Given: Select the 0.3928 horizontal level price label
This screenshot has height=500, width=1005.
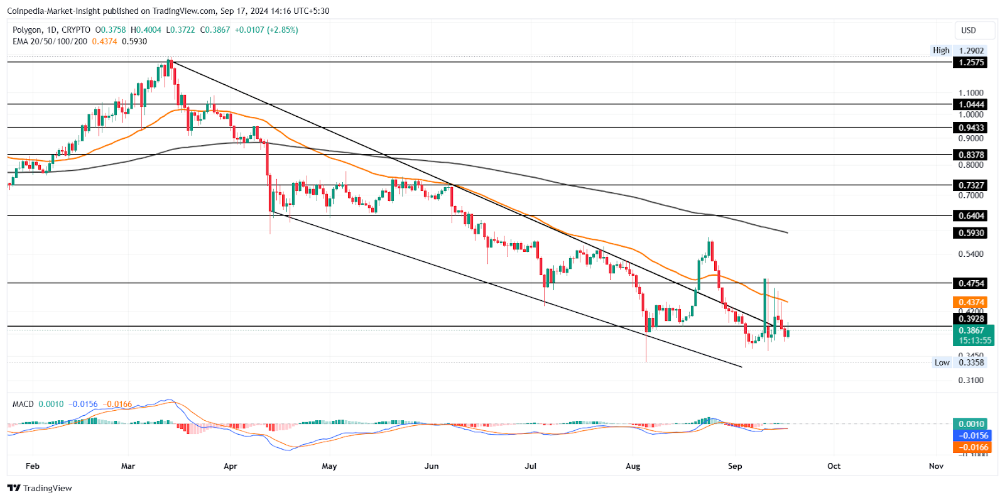Looking at the screenshot, I should (970, 319).
